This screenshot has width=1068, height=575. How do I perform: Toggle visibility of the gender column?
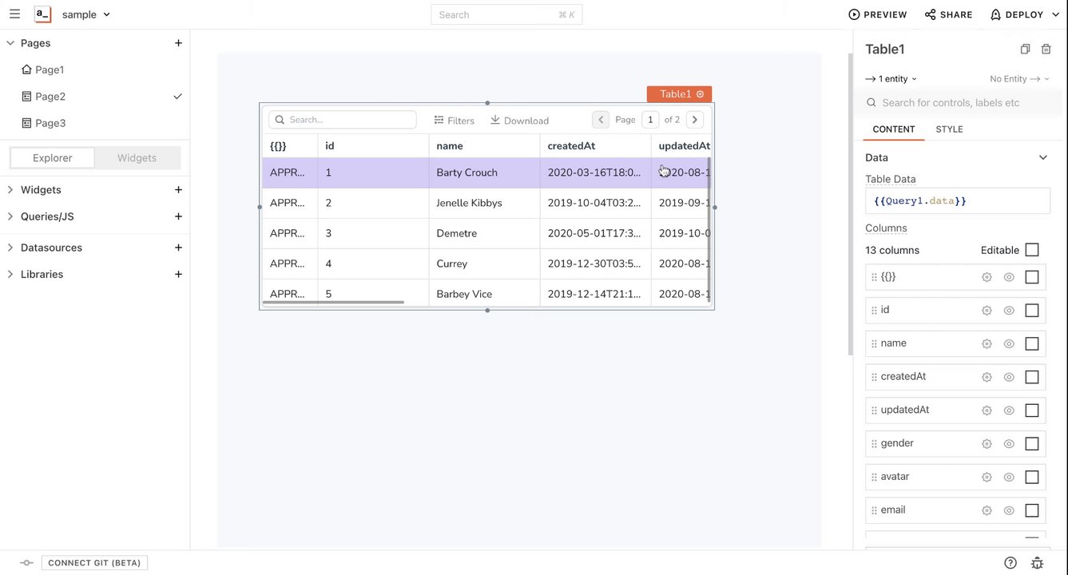pos(1009,444)
